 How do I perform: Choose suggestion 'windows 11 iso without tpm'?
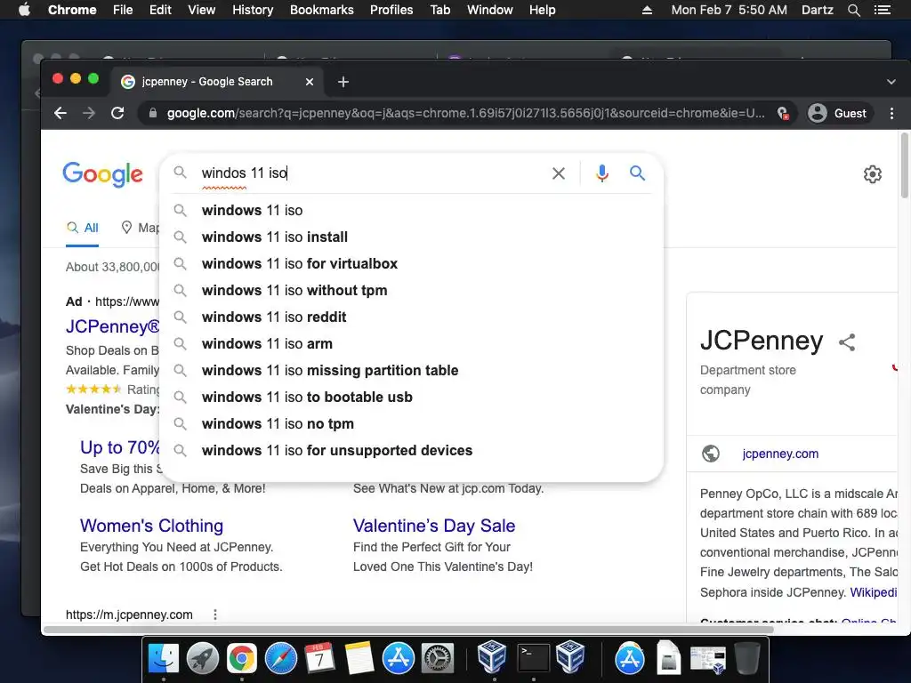click(x=411, y=291)
